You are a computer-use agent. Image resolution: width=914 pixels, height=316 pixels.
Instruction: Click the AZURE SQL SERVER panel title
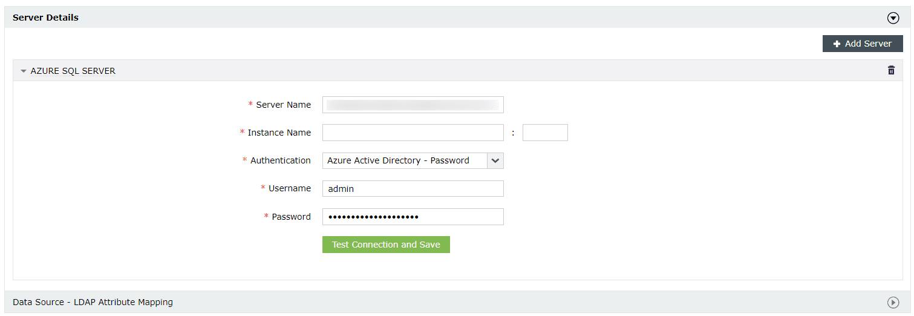[x=73, y=71]
